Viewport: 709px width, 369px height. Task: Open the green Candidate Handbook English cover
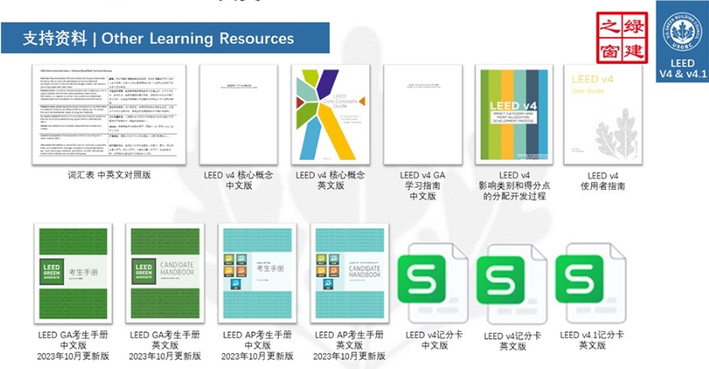(x=165, y=273)
